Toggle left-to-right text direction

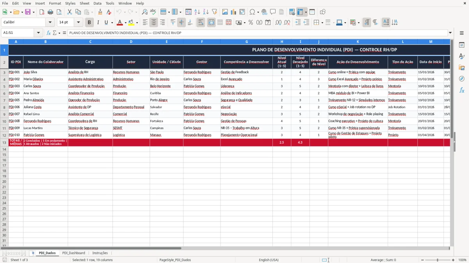tap(367, 23)
